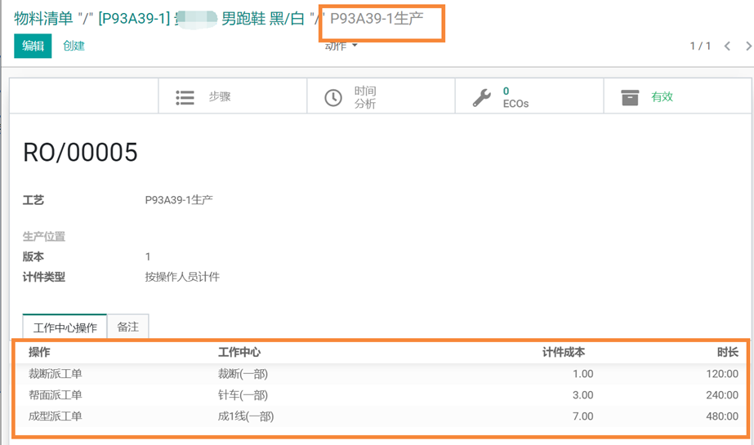This screenshot has width=754, height=445.
Task: Go to next record with right arrow
Action: pyautogui.click(x=747, y=47)
